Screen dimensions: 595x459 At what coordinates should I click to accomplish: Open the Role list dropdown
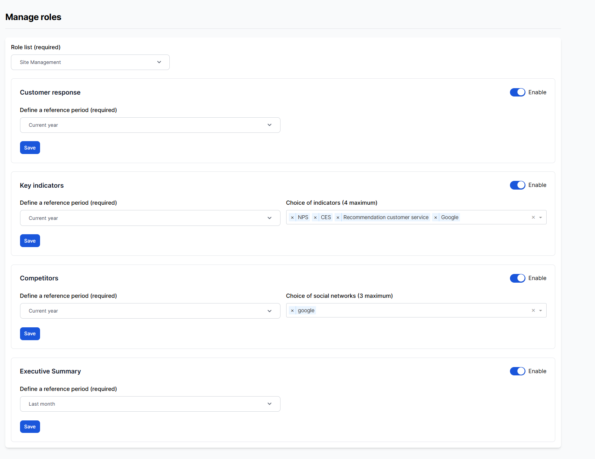pos(90,62)
